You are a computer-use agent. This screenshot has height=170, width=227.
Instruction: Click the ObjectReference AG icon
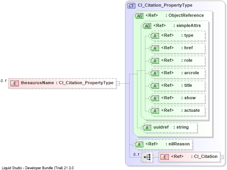139,16
